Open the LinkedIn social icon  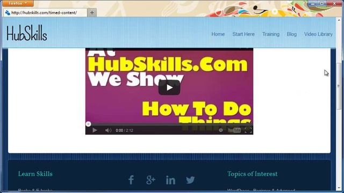point(170,180)
